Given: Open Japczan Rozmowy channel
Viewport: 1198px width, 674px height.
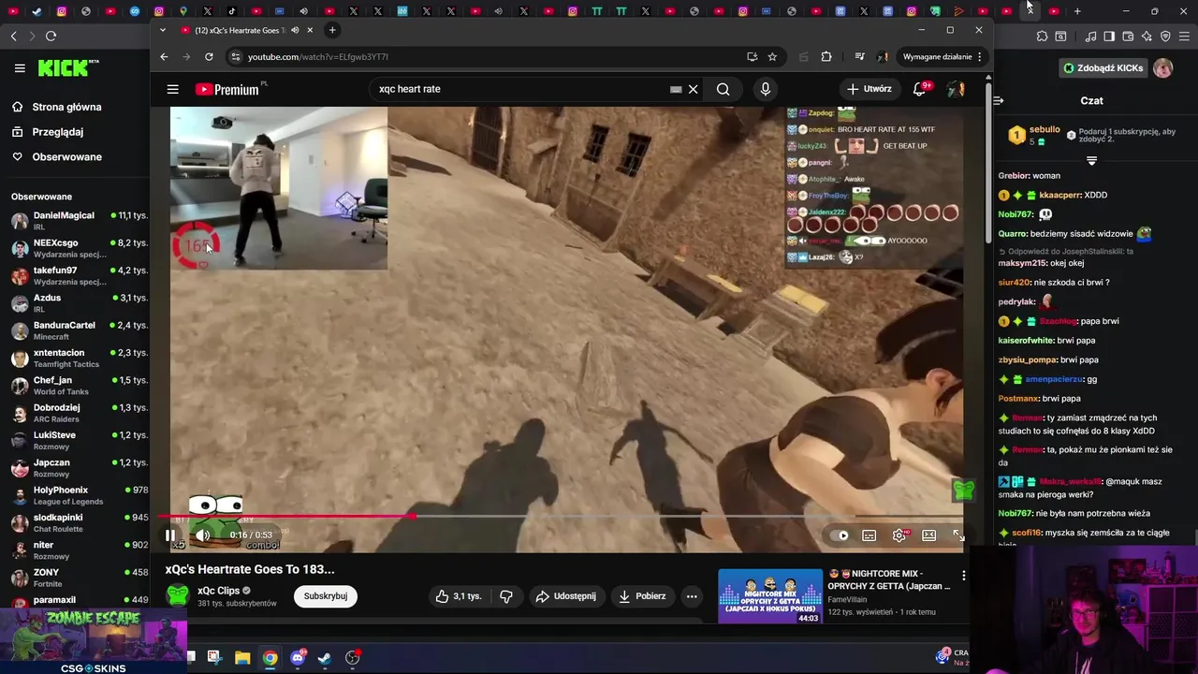Looking at the screenshot, I should [x=79, y=467].
